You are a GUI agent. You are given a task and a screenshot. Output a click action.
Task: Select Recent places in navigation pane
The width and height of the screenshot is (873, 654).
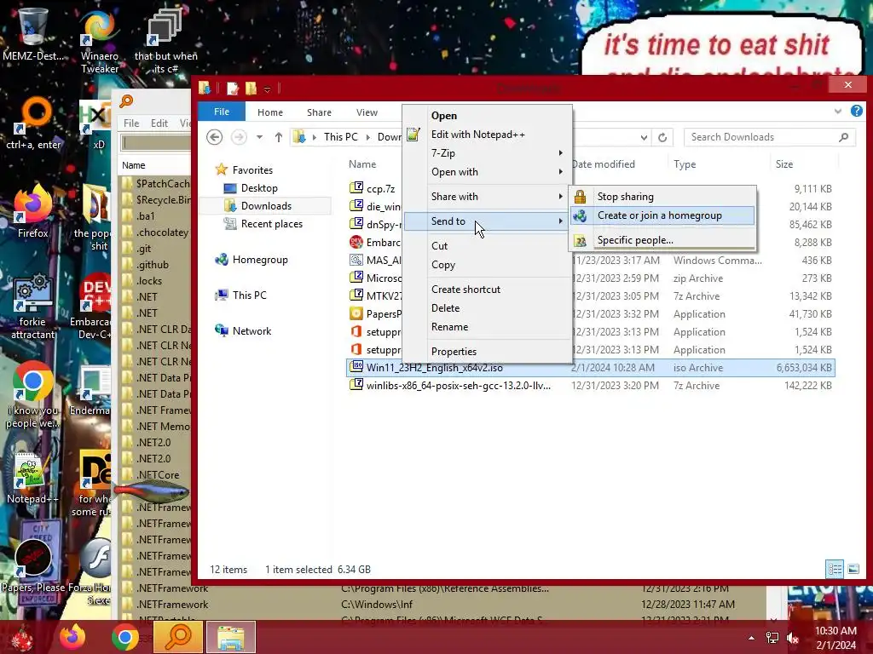(x=272, y=224)
